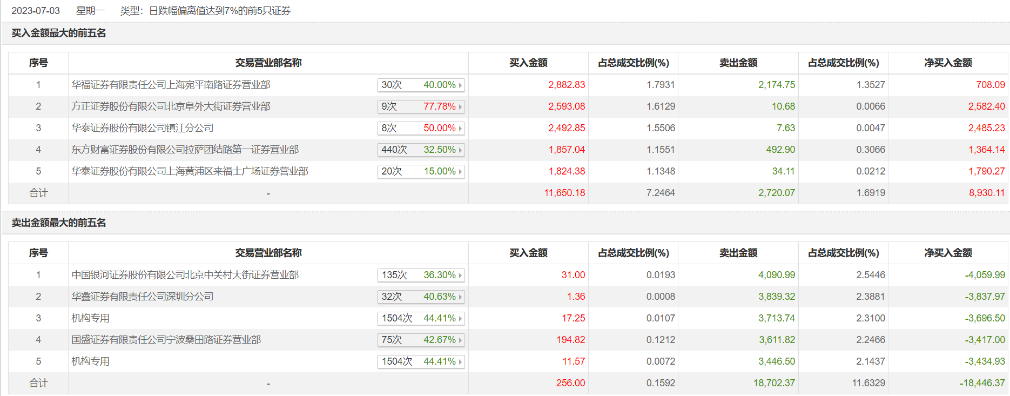Select net value -3,696.50
The width and height of the screenshot is (1010, 396).
click(985, 318)
